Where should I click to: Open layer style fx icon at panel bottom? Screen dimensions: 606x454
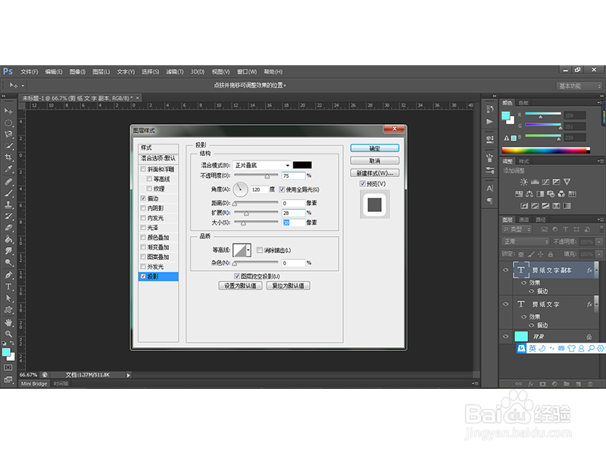531,384
